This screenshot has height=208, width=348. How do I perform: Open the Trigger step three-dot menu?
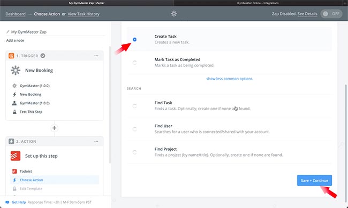pyautogui.click(x=96, y=56)
